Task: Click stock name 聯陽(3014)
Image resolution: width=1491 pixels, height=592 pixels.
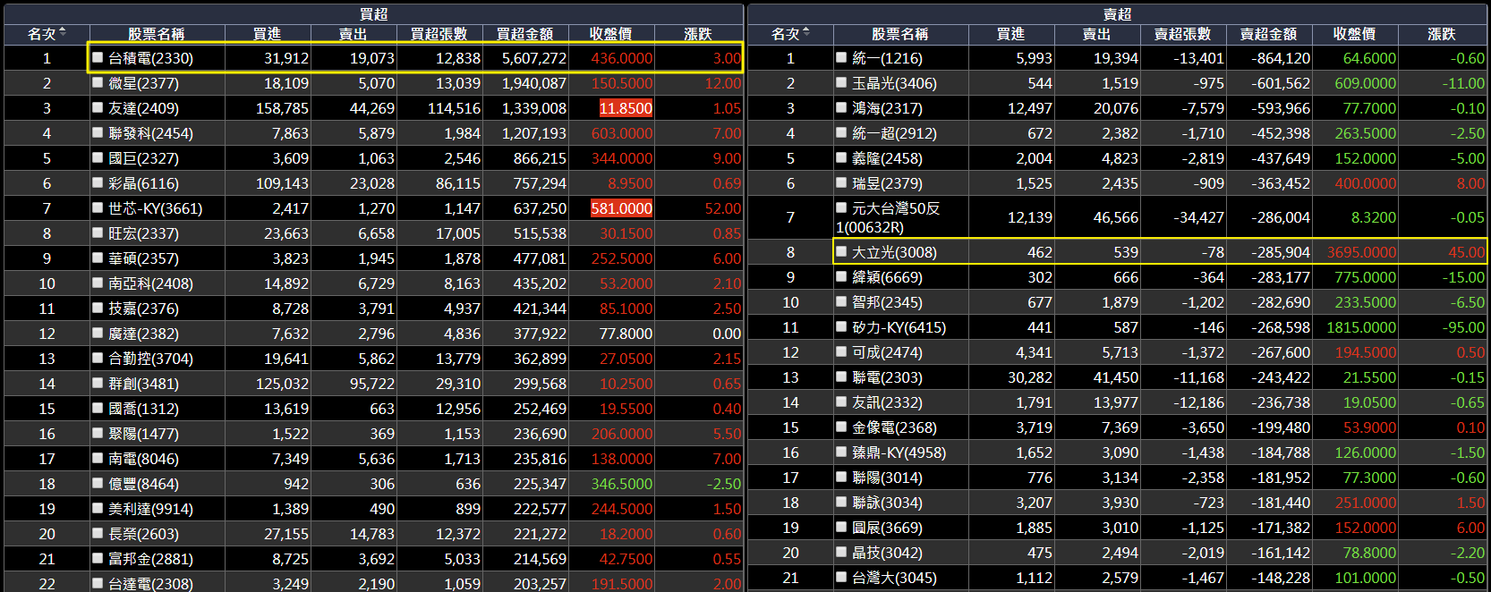Action: 887,478
